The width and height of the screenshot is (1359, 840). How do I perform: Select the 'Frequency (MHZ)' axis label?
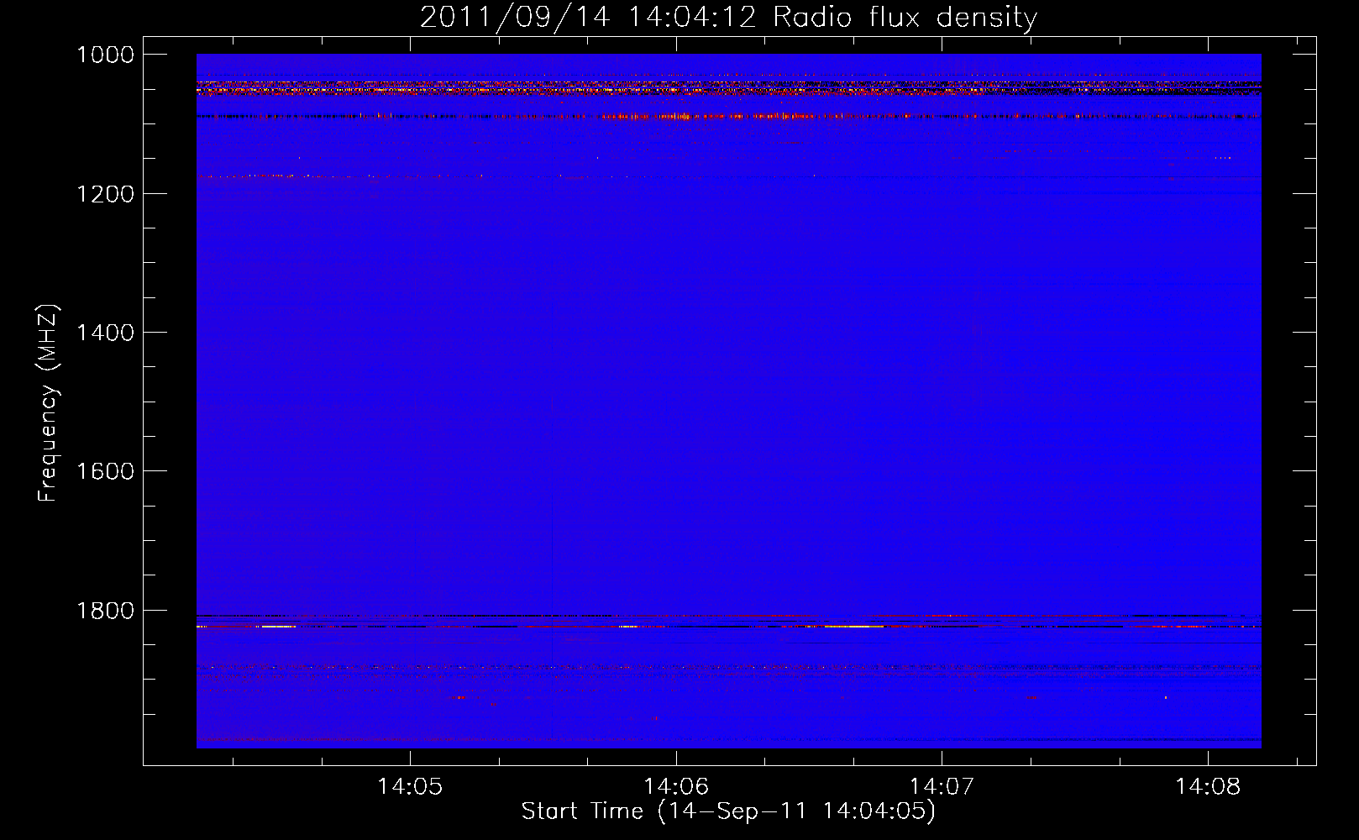click(x=49, y=403)
